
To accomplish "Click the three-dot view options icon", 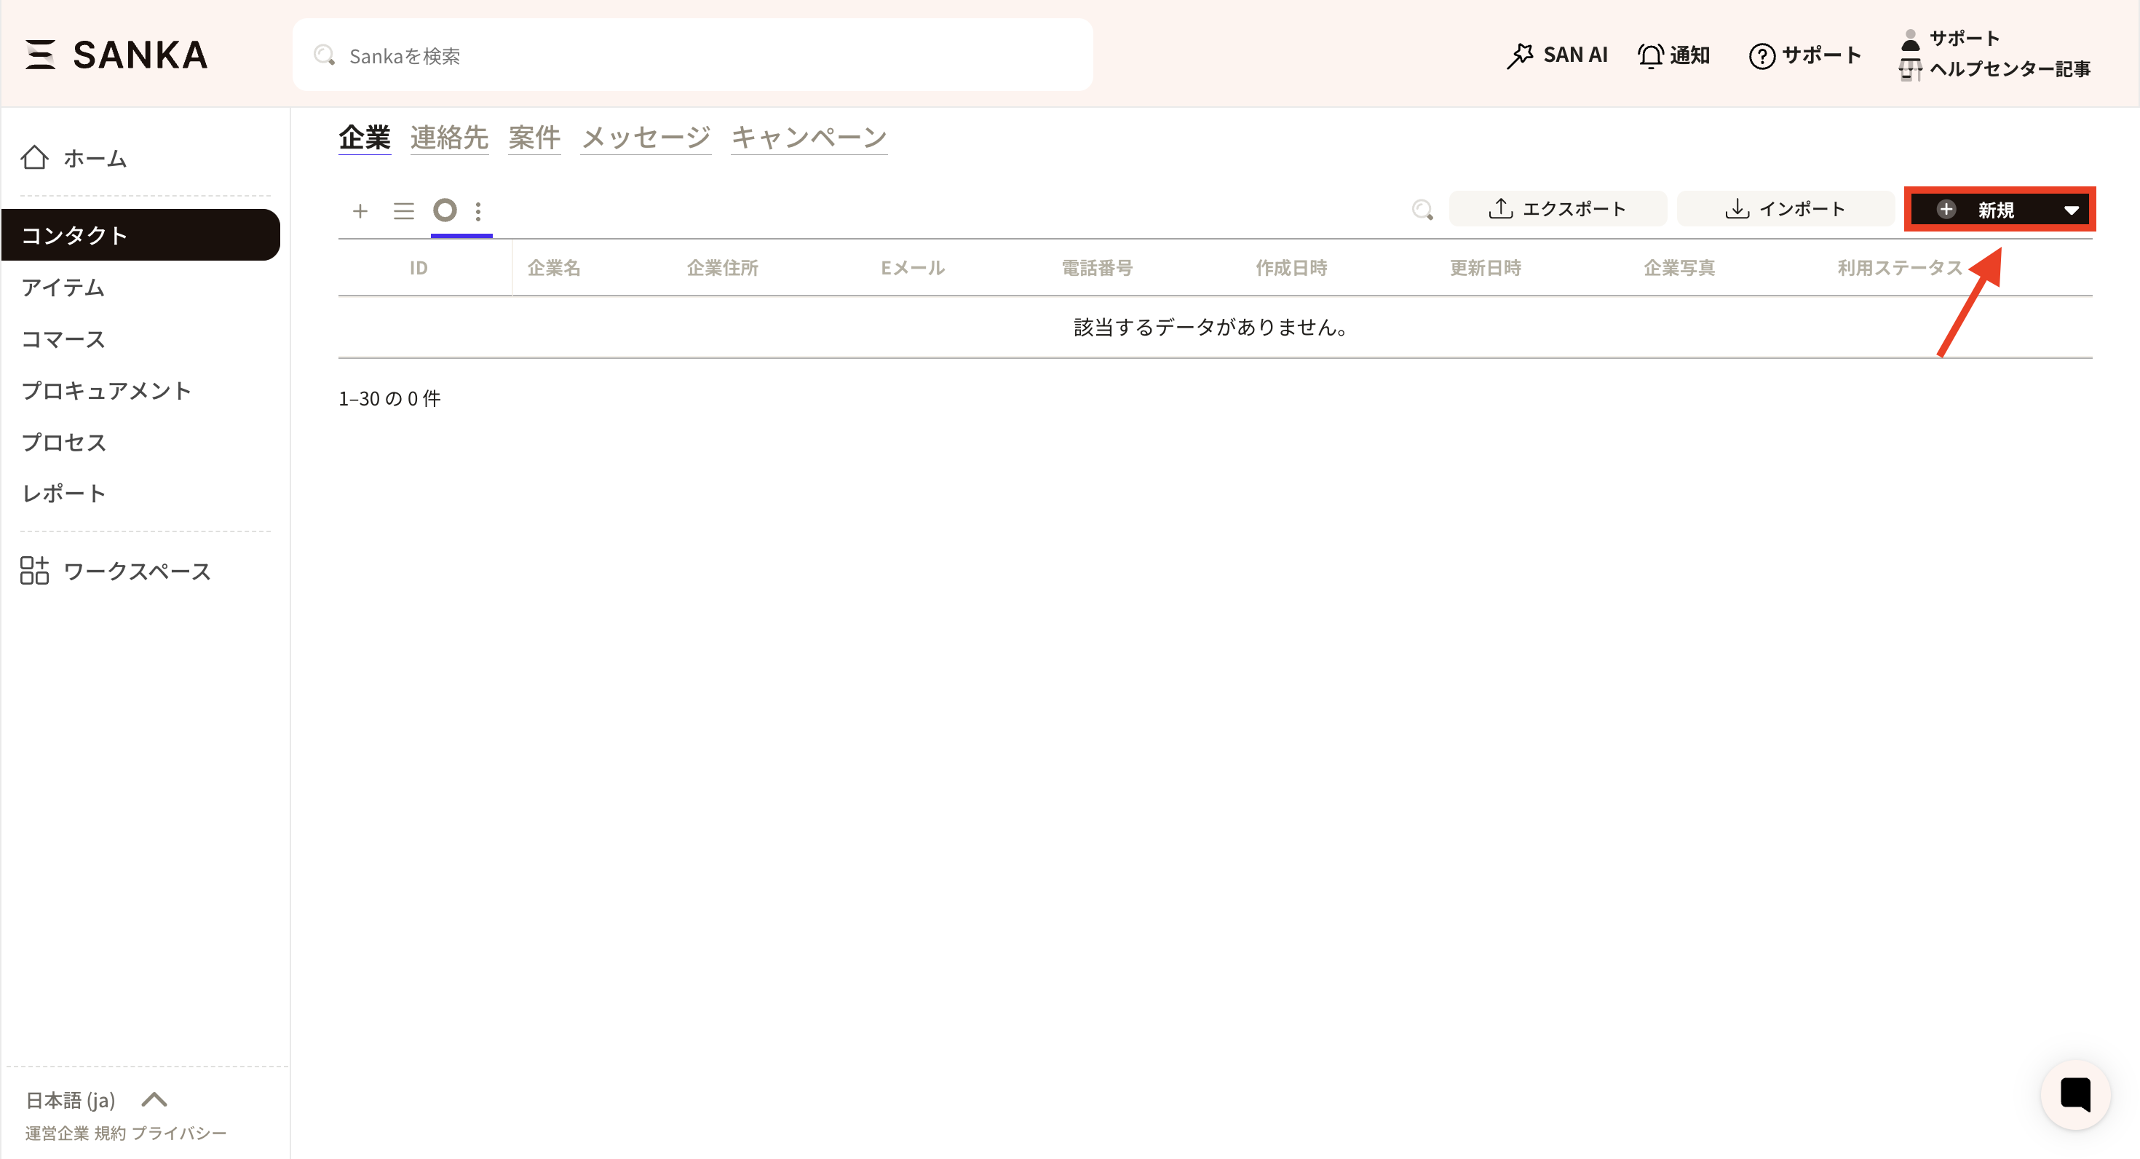I will (x=478, y=211).
